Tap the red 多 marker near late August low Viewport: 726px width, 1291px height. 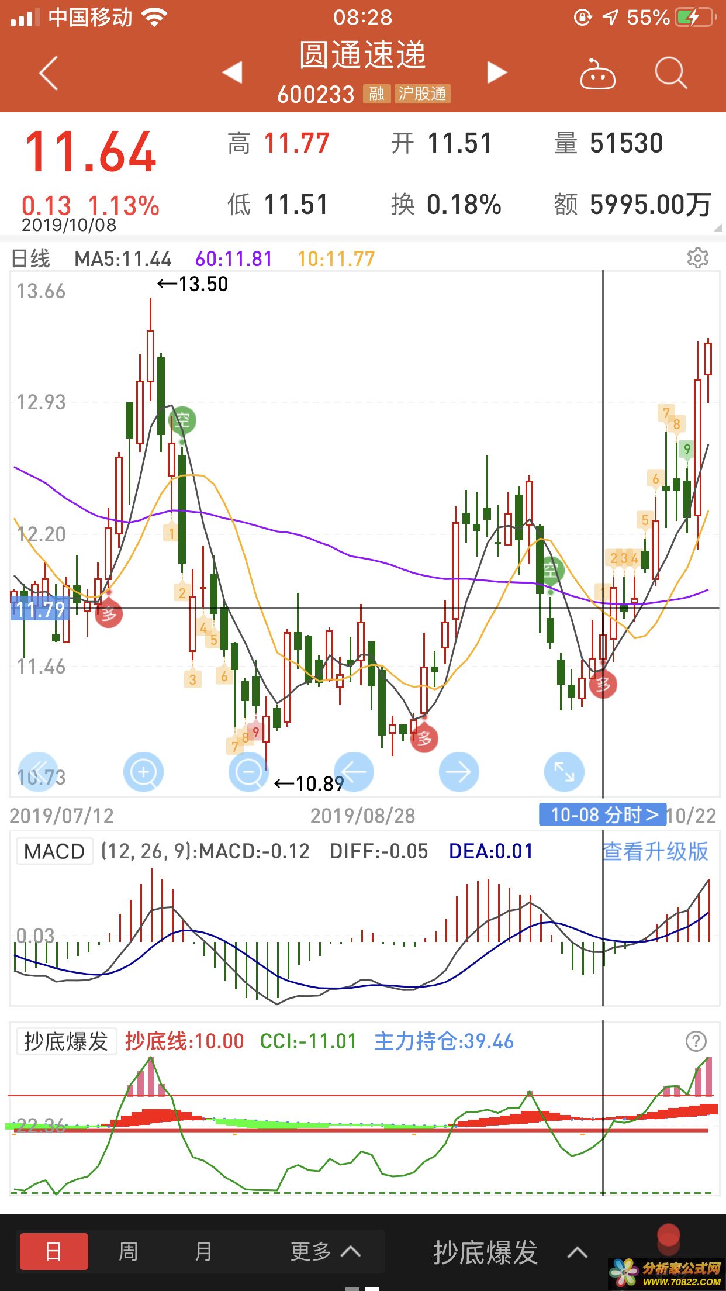424,738
